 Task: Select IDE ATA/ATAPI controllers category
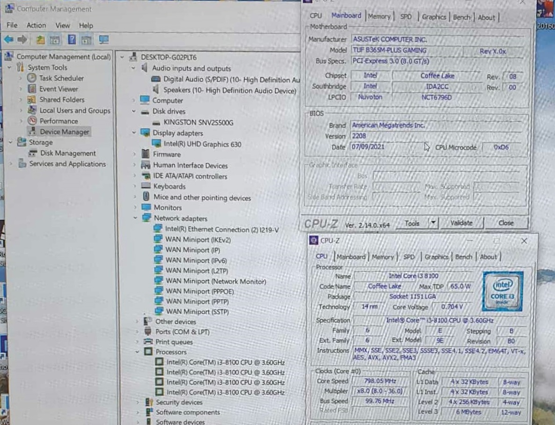(190, 176)
